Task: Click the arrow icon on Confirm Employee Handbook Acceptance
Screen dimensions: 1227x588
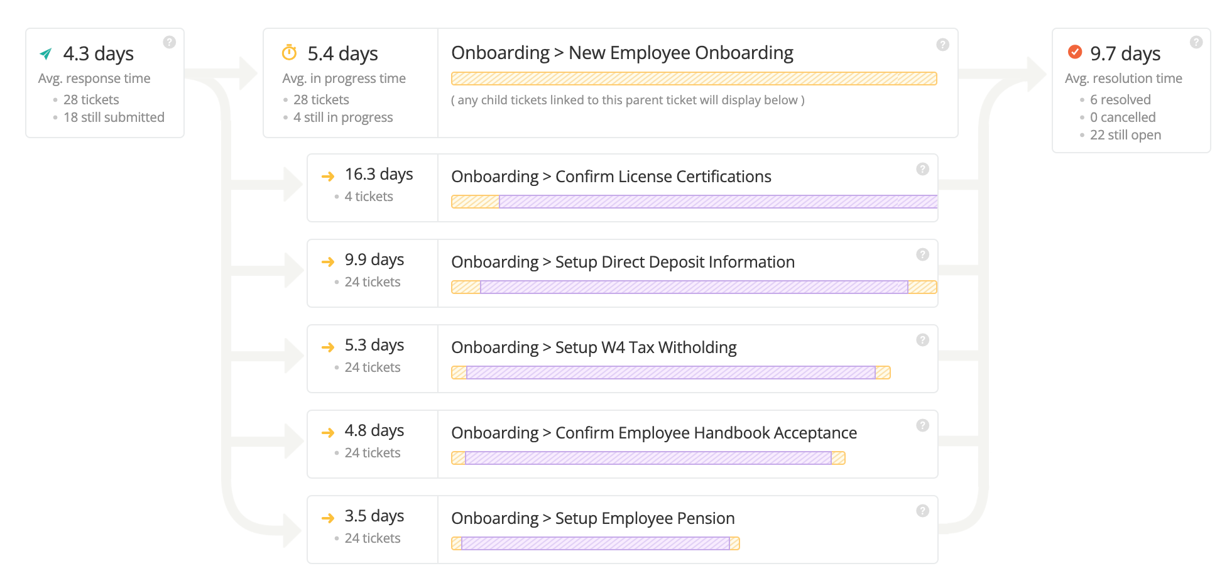Action: (x=328, y=432)
